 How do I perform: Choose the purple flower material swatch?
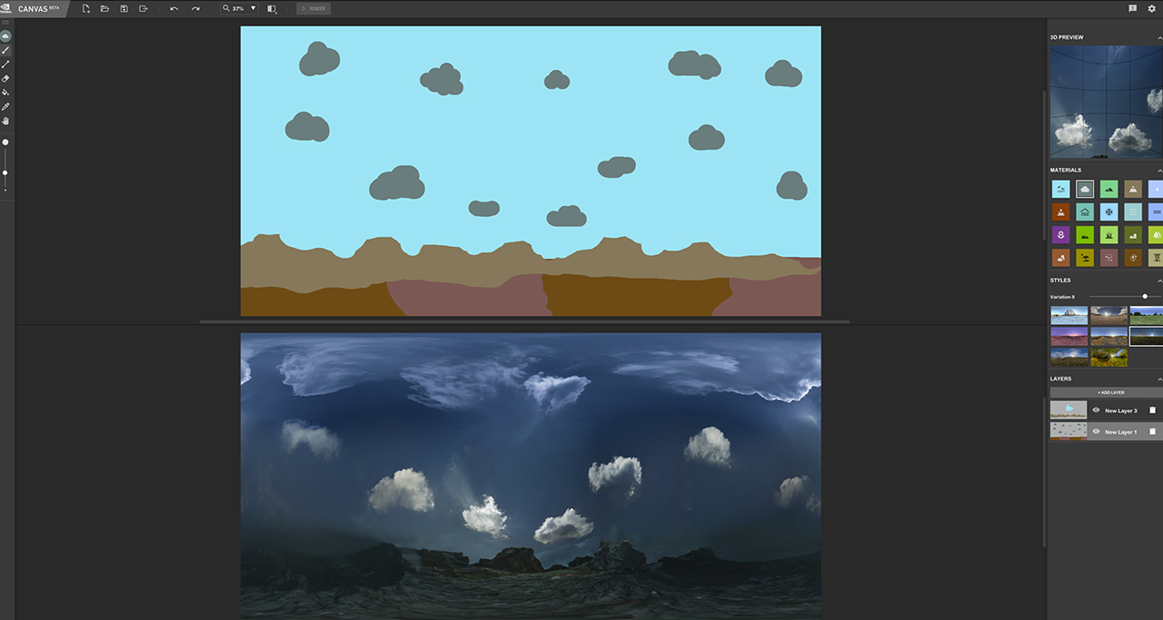click(x=1060, y=234)
